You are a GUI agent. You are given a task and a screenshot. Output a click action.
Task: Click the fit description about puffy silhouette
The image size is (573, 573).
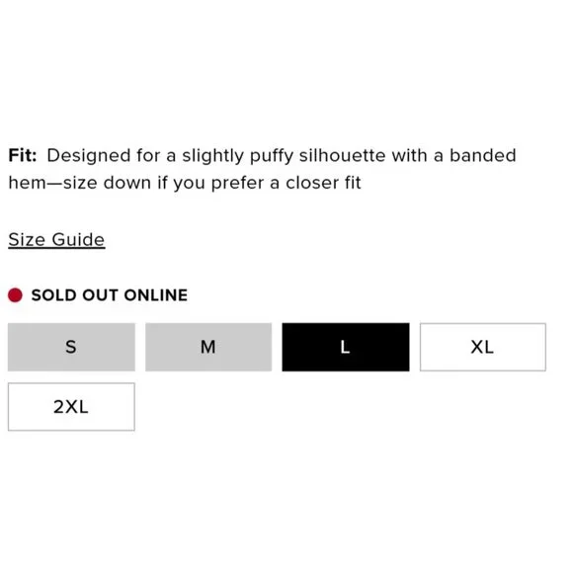click(262, 169)
